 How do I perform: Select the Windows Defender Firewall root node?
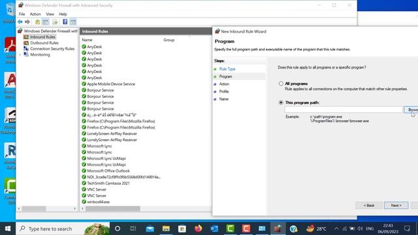pos(50,31)
